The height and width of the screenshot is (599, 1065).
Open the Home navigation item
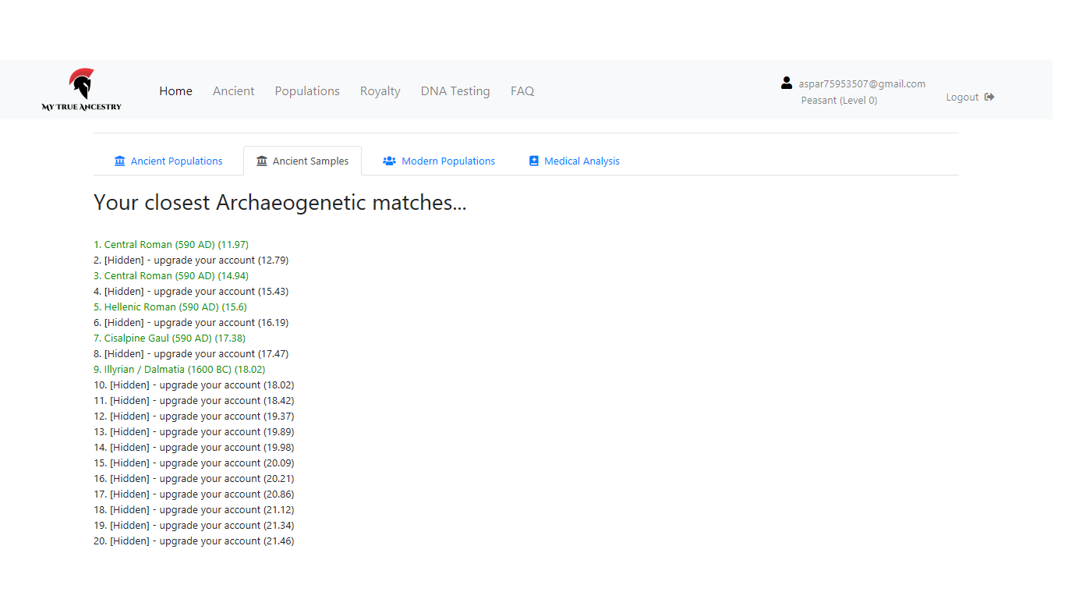(175, 90)
